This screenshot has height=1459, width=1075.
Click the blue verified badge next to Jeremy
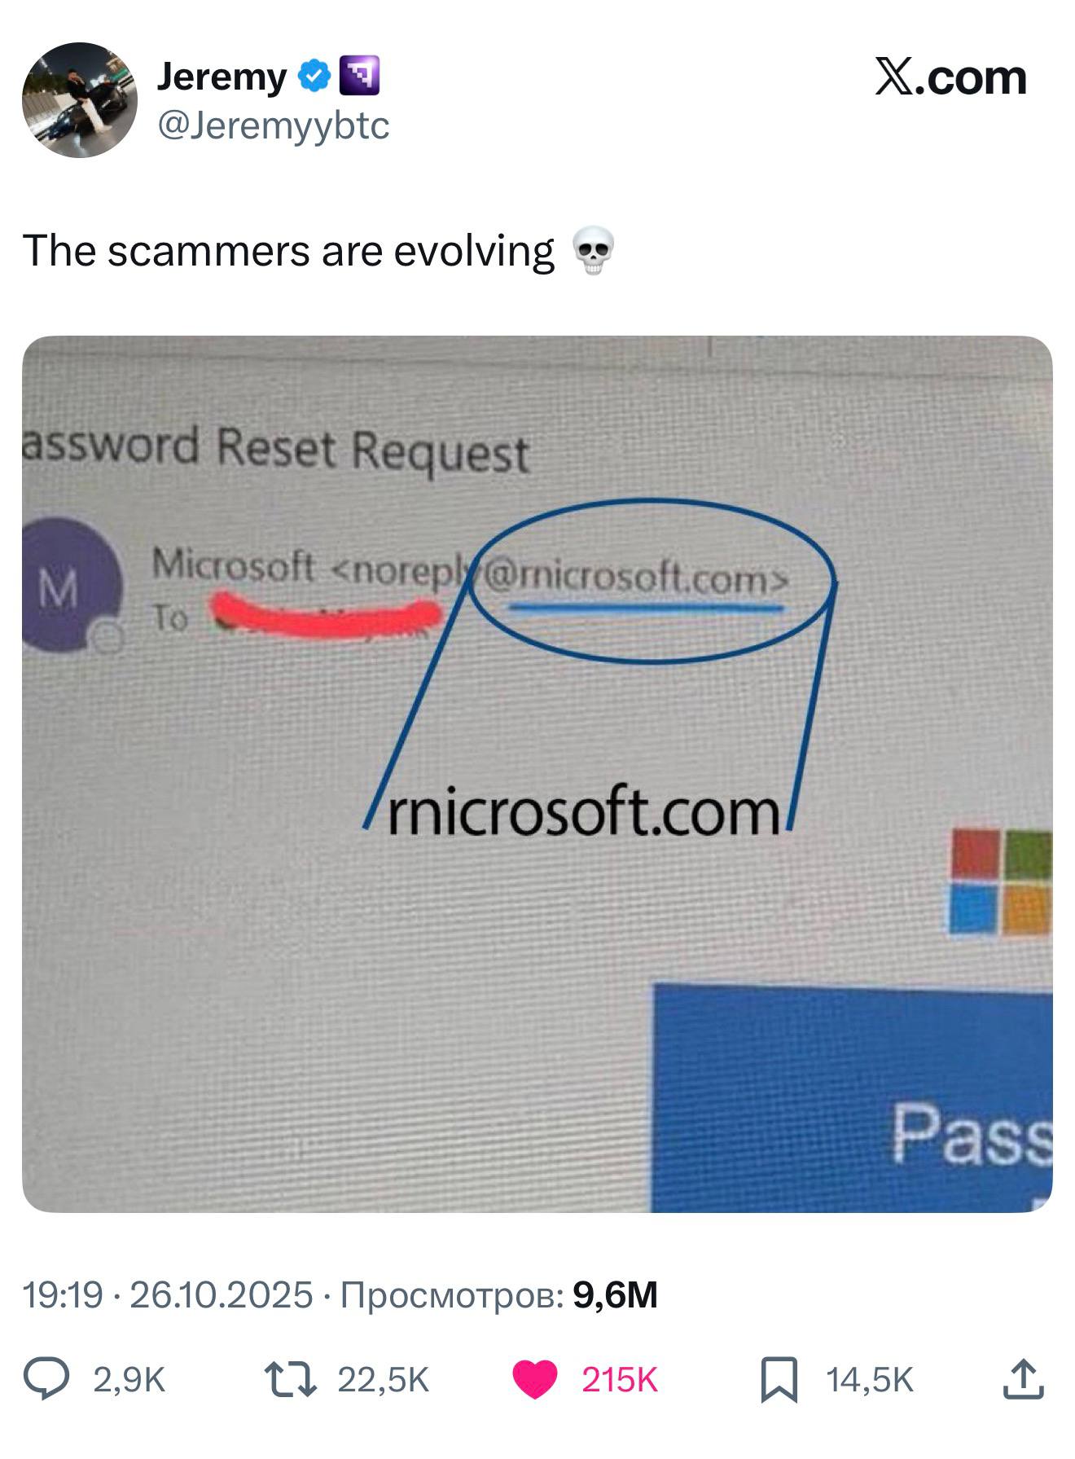tap(314, 77)
